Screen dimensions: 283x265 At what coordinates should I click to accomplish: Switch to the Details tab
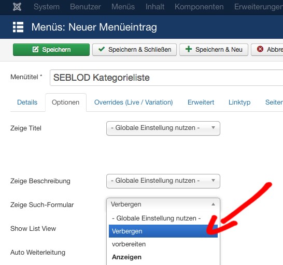(27, 102)
